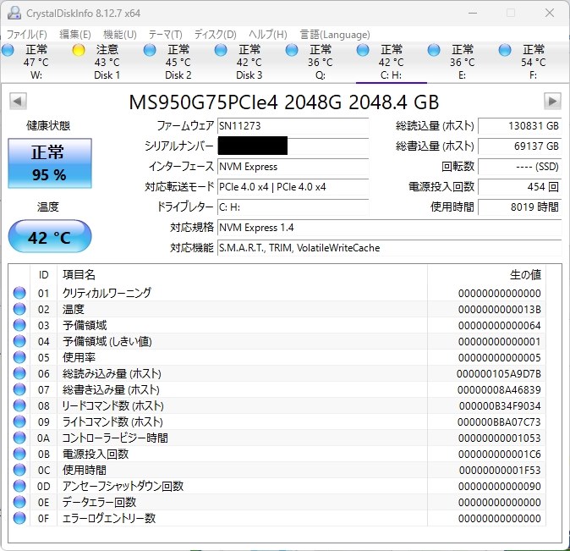Select row 03 予備領域
Viewport: 570px width, 551px height.
[x=277, y=325]
